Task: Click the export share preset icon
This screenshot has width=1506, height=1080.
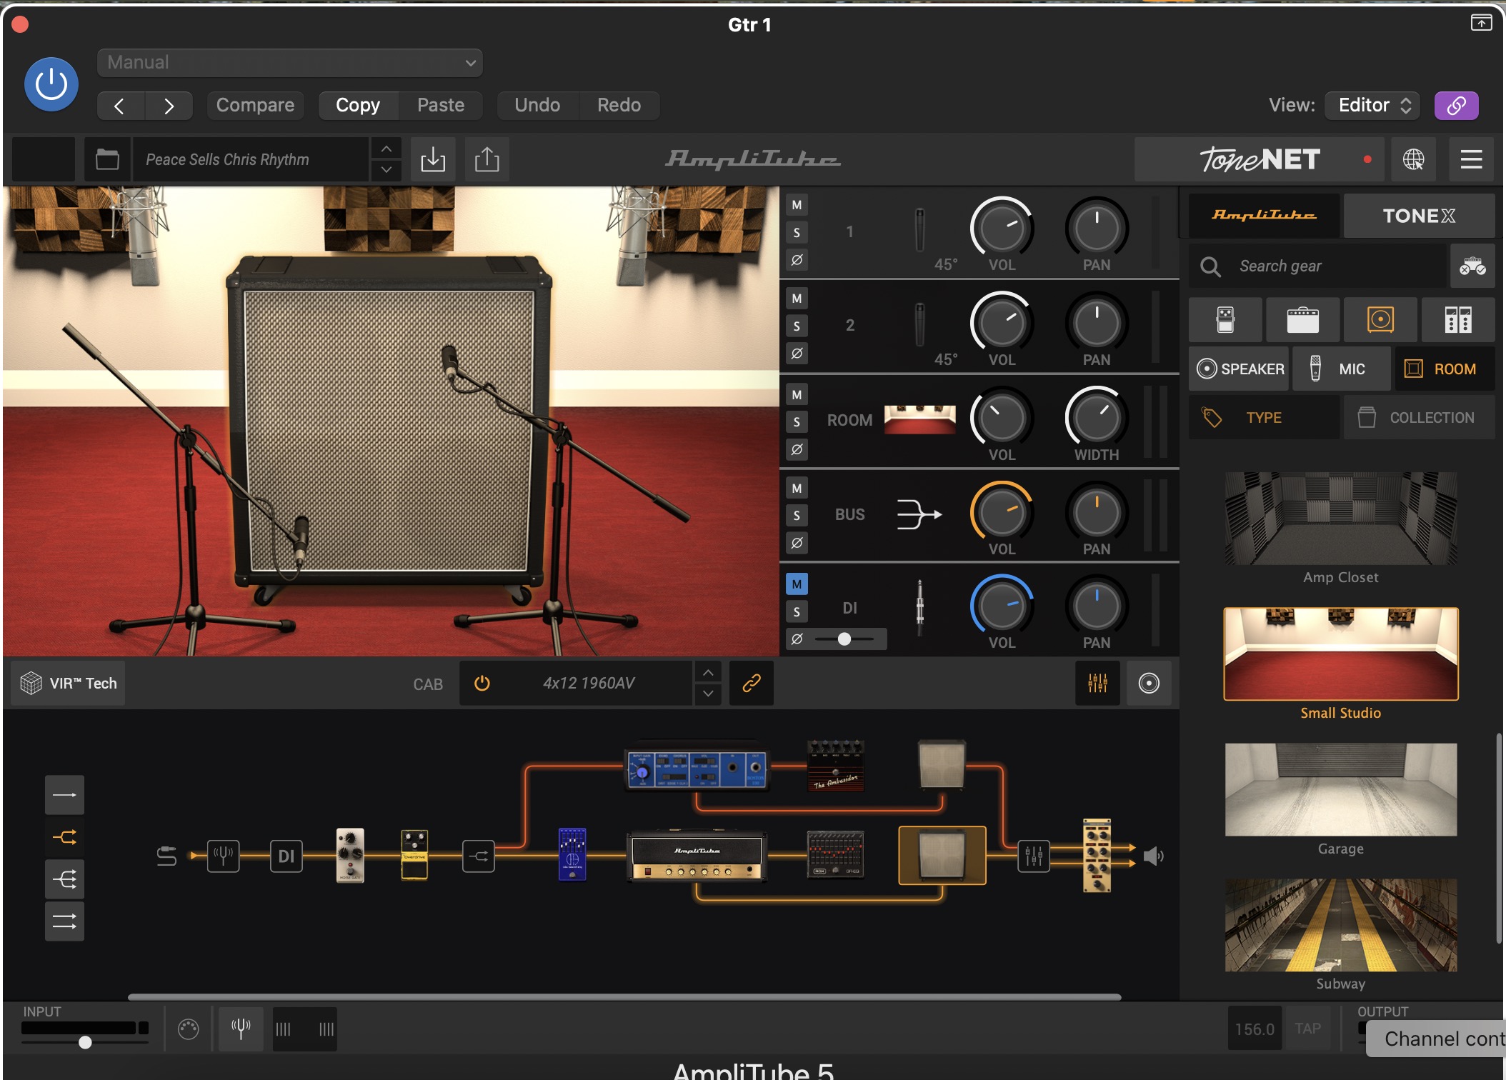Action: 487,159
